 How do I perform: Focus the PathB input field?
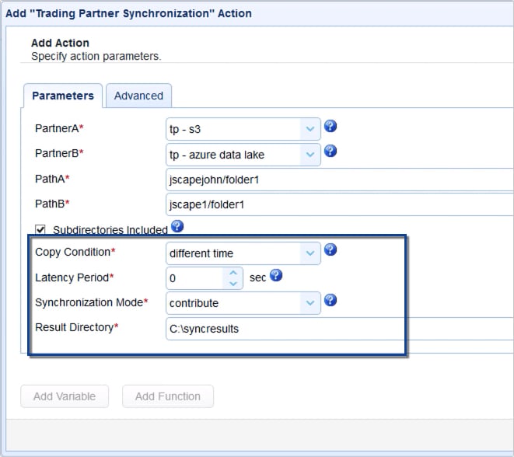pyautogui.click(x=340, y=204)
